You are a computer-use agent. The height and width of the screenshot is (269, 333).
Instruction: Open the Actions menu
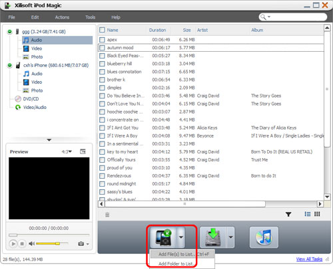[x=62, y=17]
